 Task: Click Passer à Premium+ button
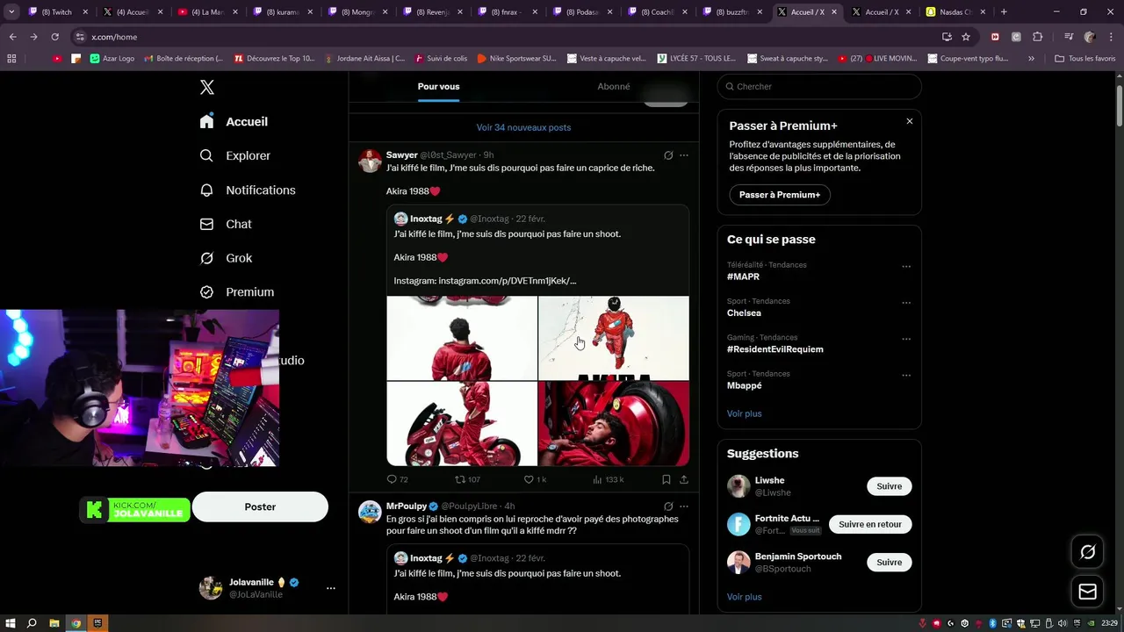[x=780, y=195]
